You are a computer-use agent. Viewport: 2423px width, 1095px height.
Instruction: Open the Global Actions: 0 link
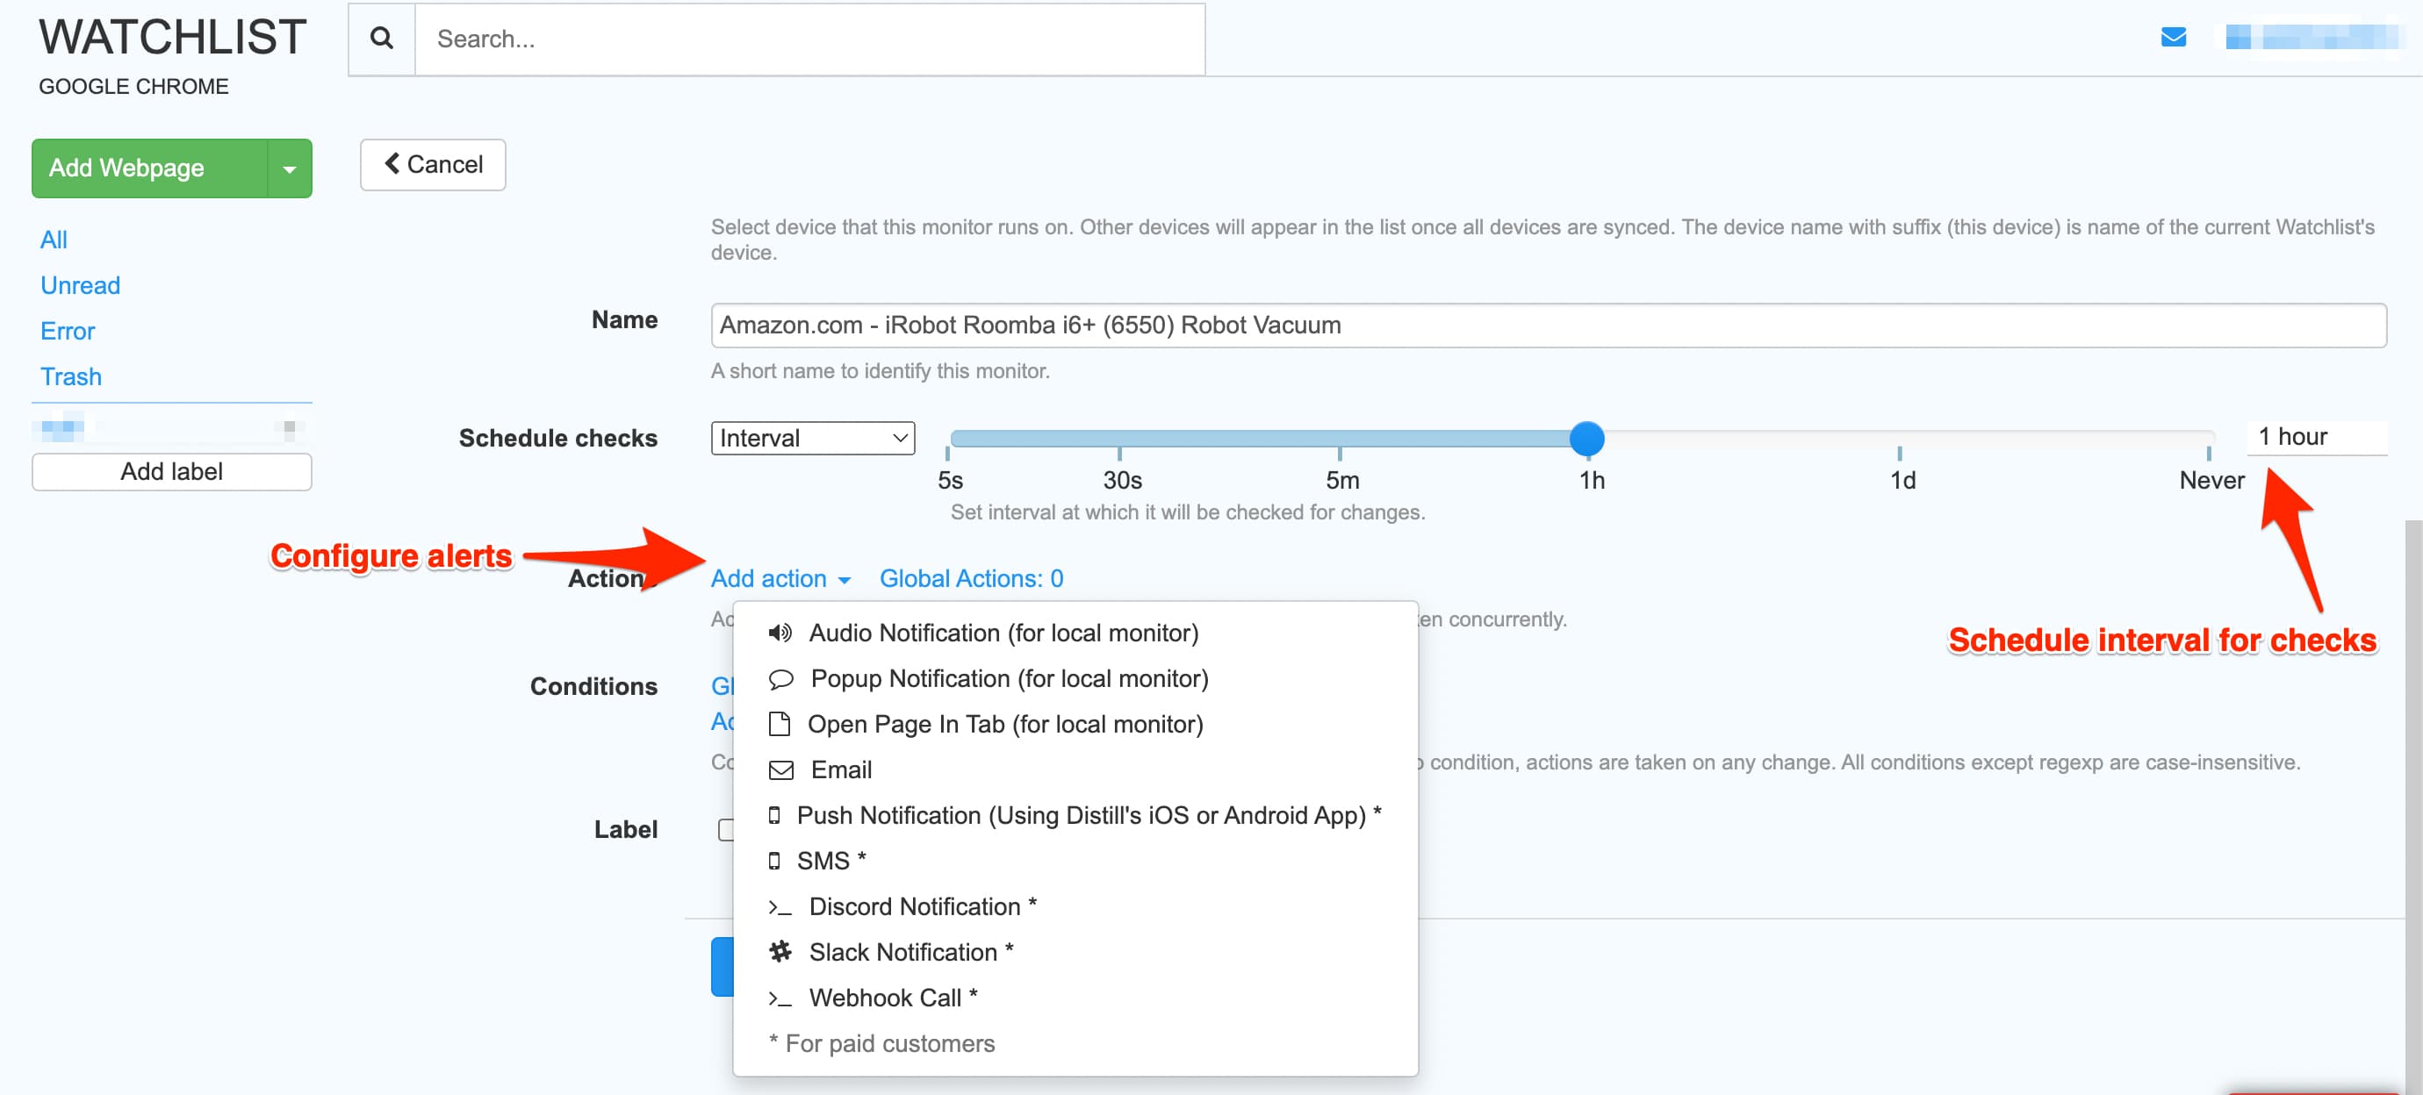point(971,578)
